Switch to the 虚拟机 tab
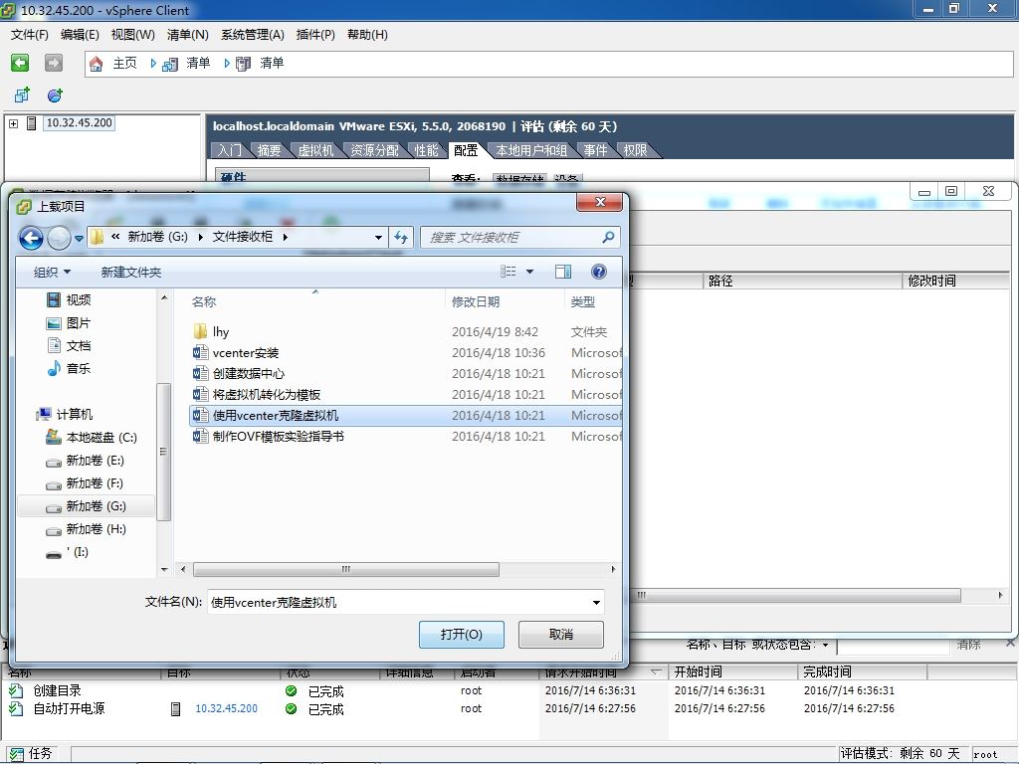 (315, 150)
